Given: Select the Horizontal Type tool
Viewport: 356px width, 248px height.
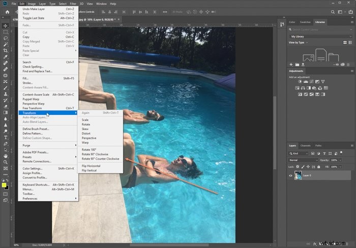Looking at the screenshot, I should tap(6, 138).
